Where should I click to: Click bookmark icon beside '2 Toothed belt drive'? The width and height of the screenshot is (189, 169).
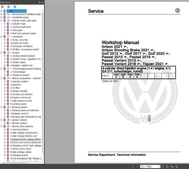[8, 27]
